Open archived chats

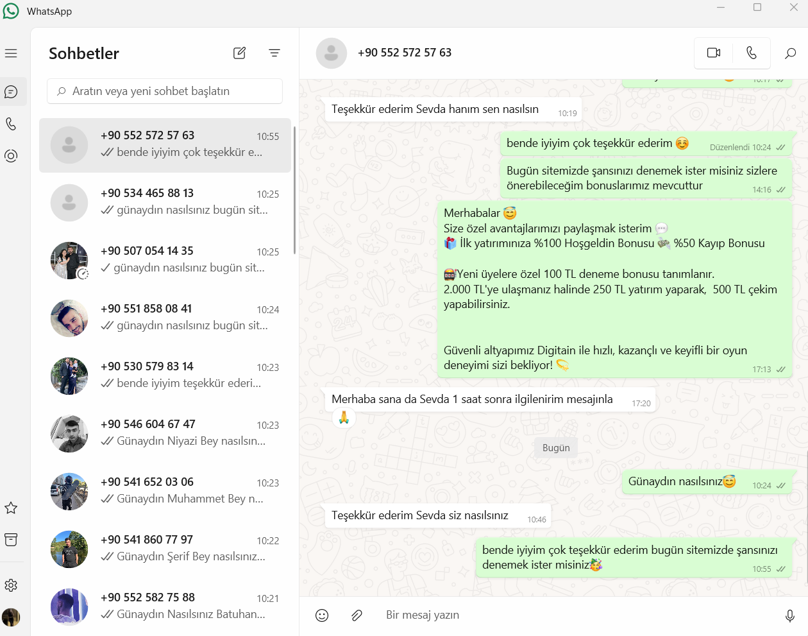[11, 540]
